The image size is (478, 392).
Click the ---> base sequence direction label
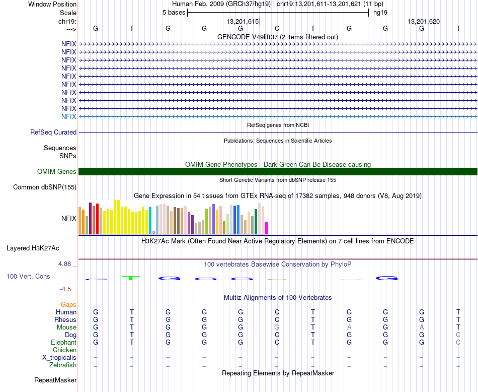[x=71, y=29]
